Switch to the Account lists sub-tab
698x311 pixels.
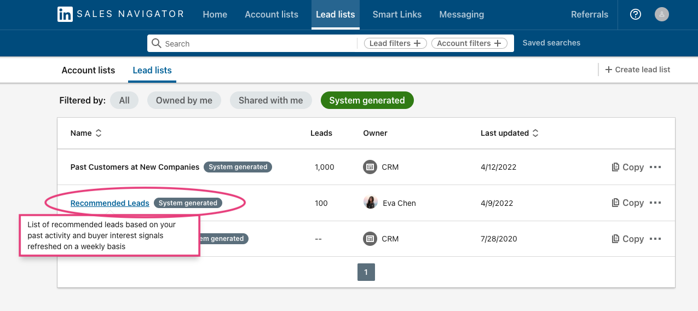88,70
